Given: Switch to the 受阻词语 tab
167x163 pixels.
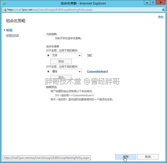Looking at the screenshot, I should click(12, 36).
